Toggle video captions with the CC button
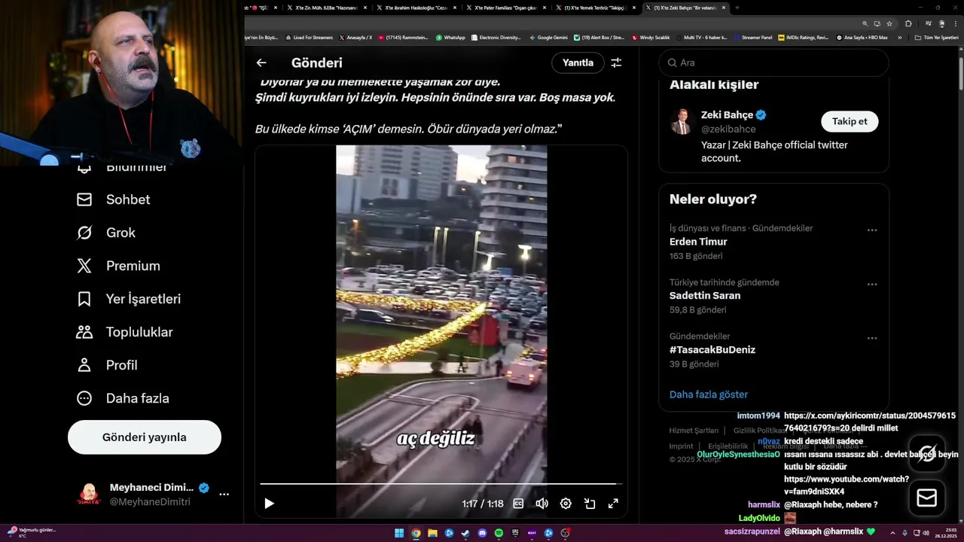 click(x=518, y=504)
